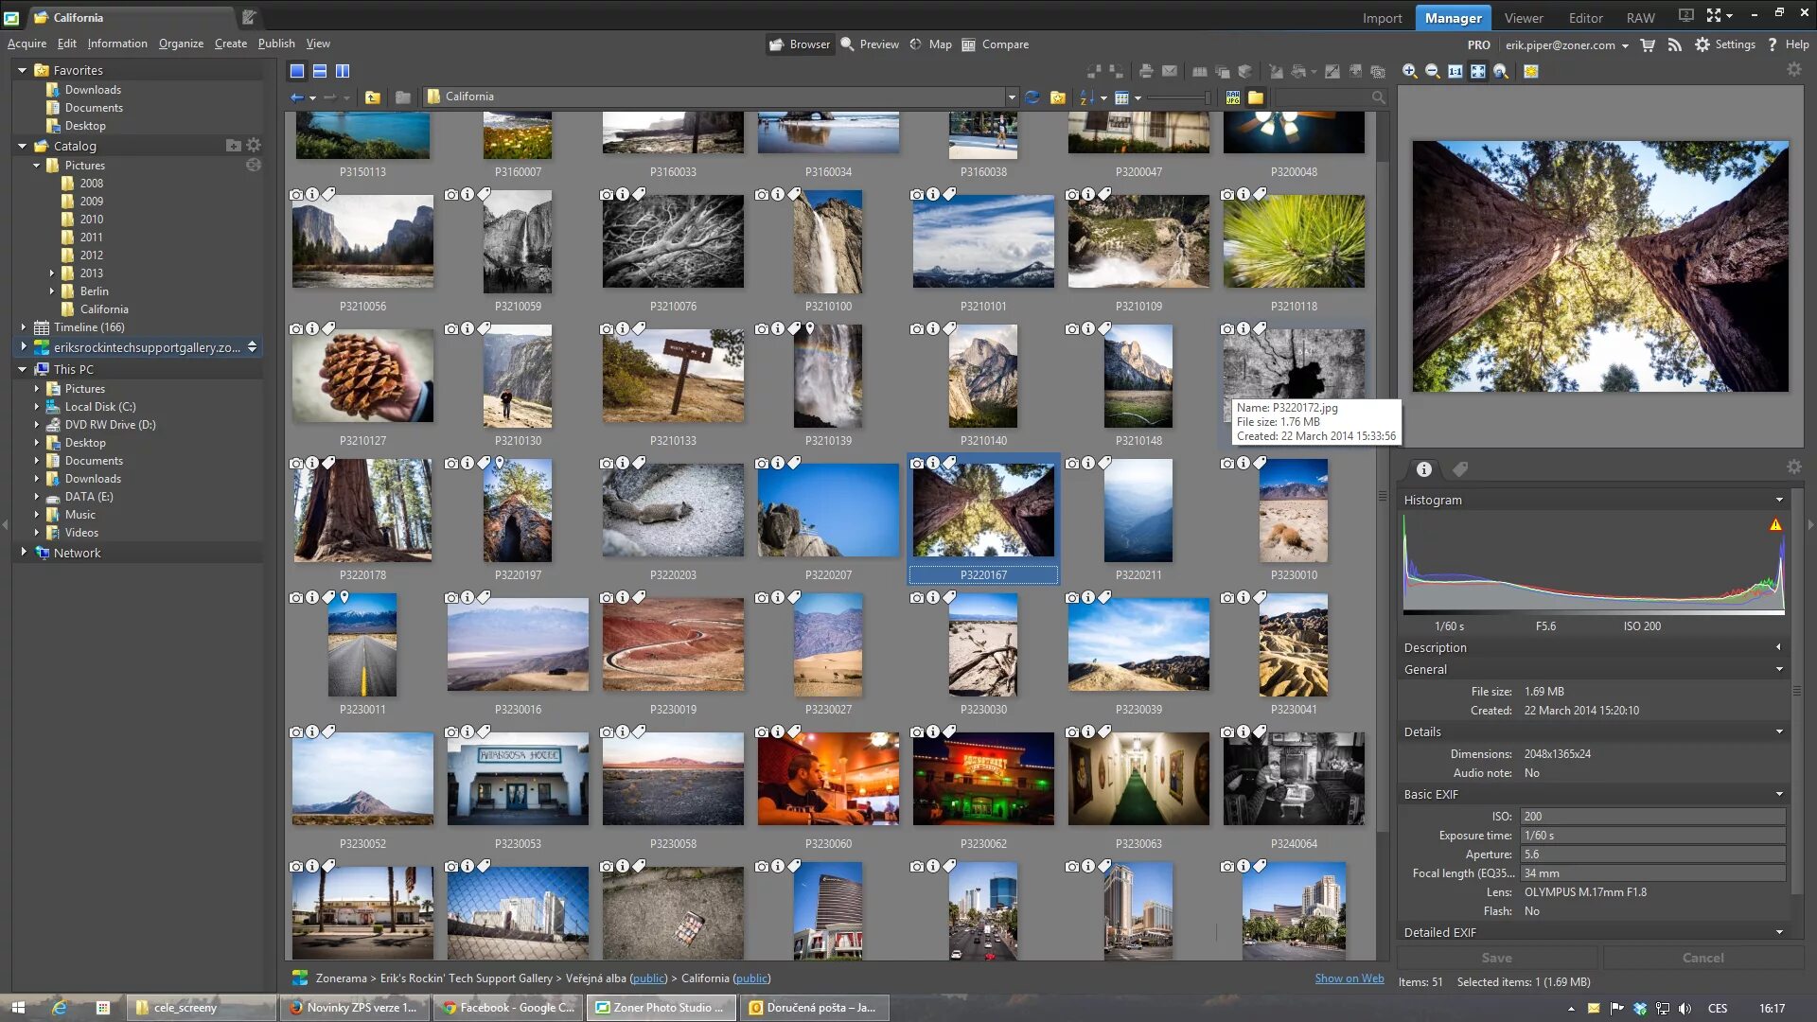Switch to the Editor tab
Viewport: 1817px width, 1022px height.
pos(1585,18)
